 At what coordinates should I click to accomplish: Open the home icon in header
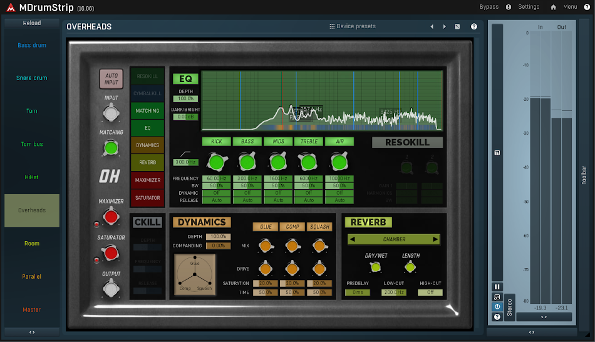click(553, 7)
